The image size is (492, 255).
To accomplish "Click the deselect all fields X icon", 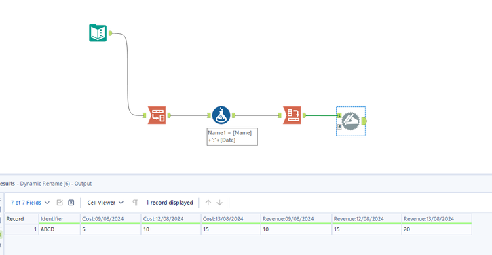I will [71, 203].
